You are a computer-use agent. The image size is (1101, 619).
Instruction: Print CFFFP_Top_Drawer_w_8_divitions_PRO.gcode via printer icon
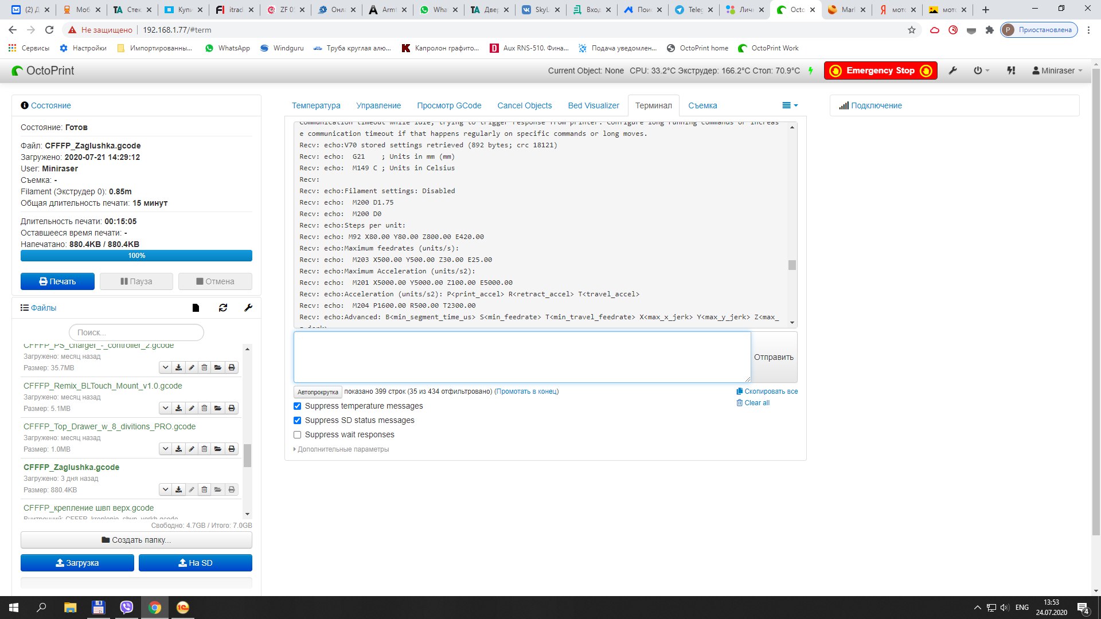[x=232, y=449]
